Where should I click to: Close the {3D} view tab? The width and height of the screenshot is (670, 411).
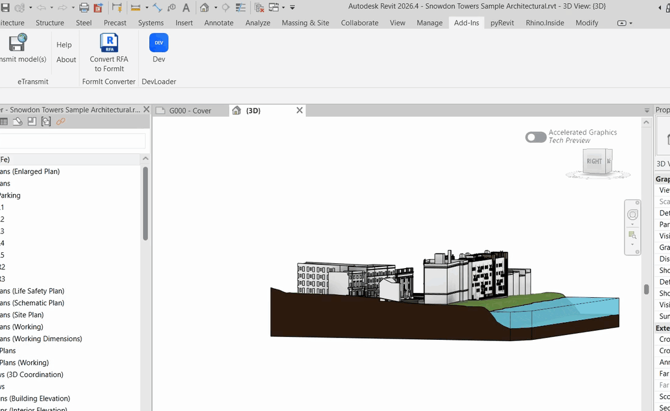pyautogui.click(x=300, y=111)
